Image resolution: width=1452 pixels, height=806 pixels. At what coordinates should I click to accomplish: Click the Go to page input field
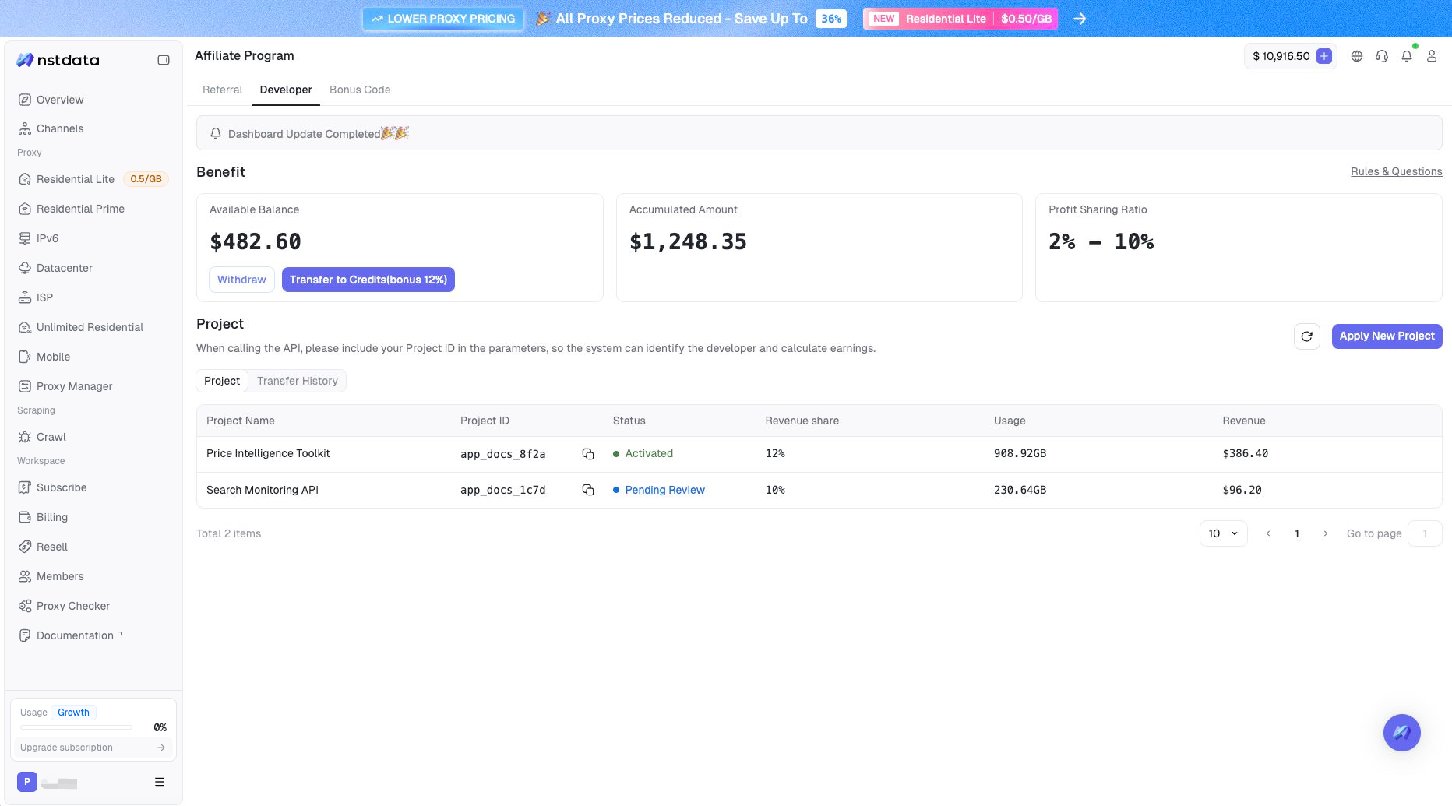coord(1425,533)
